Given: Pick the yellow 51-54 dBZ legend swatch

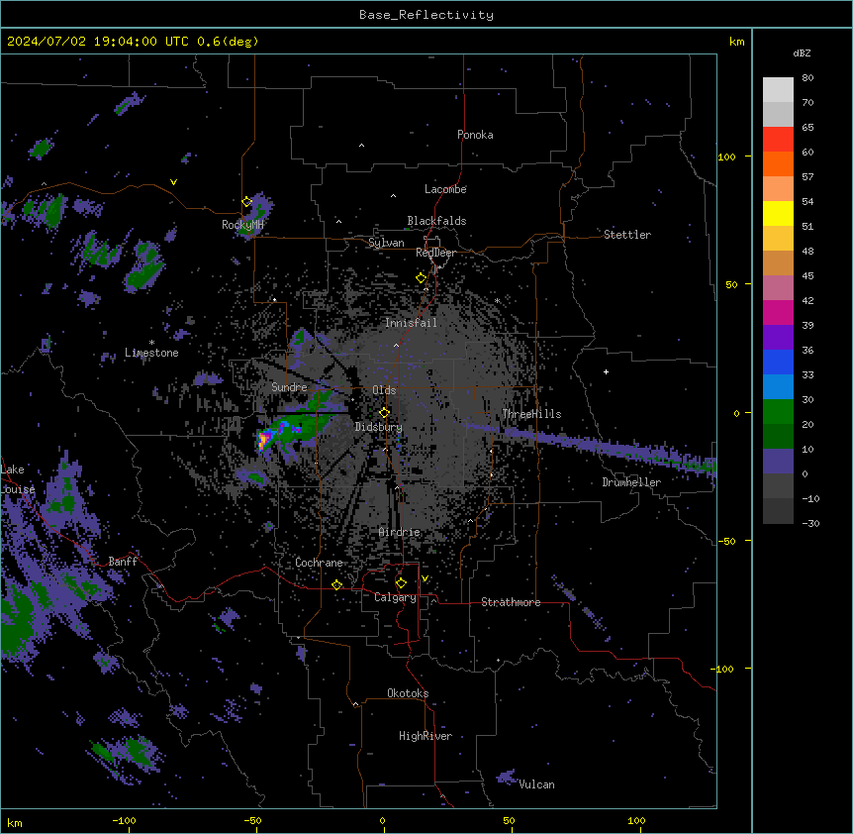Looking at the screenshot, I should [x=778, y=213].
